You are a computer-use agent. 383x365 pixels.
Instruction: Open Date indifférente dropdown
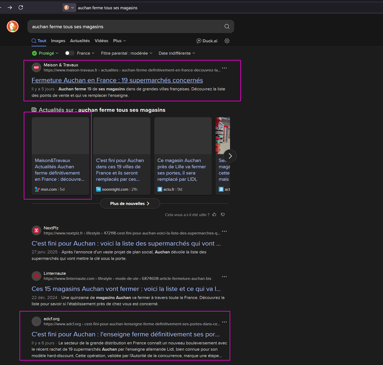pyautogui.click(x=177, y=53)
